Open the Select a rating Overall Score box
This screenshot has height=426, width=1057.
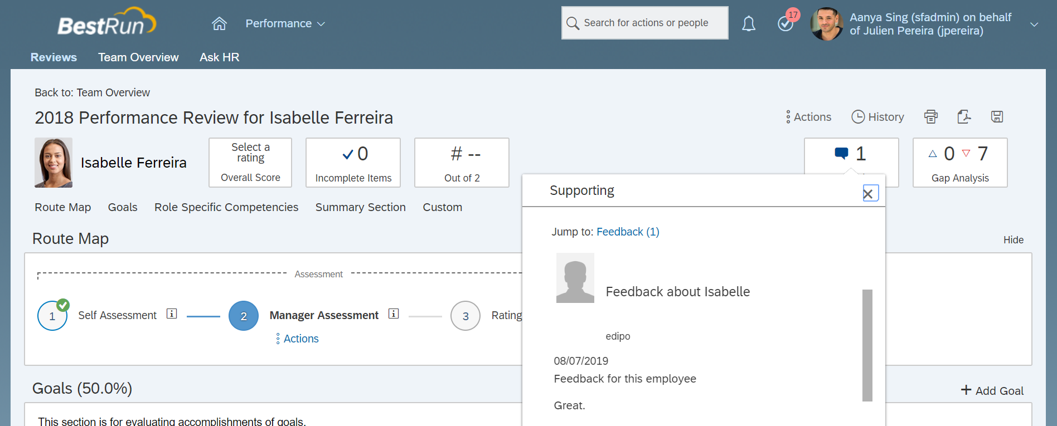tap(250, 163)
